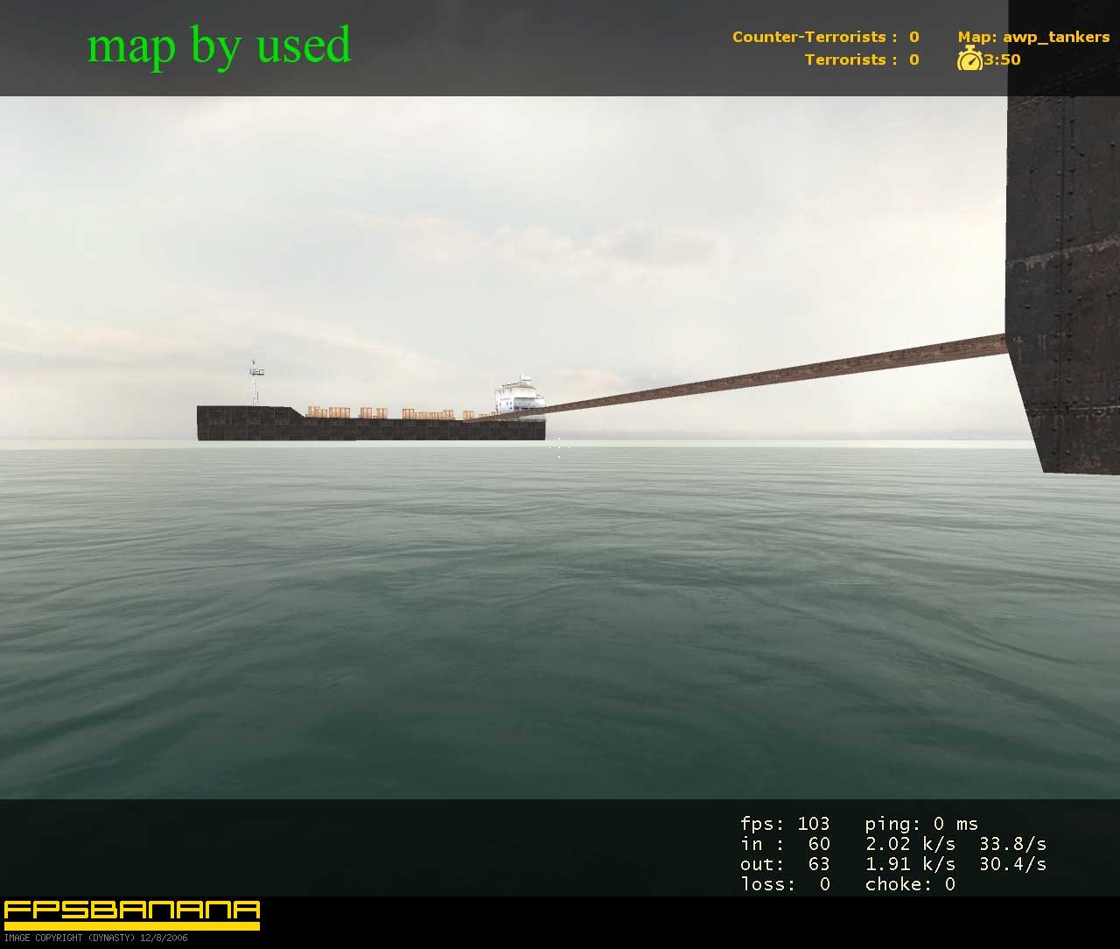
Task: Click the choke: 0 net graph value
Action: (x=910, y=883)
